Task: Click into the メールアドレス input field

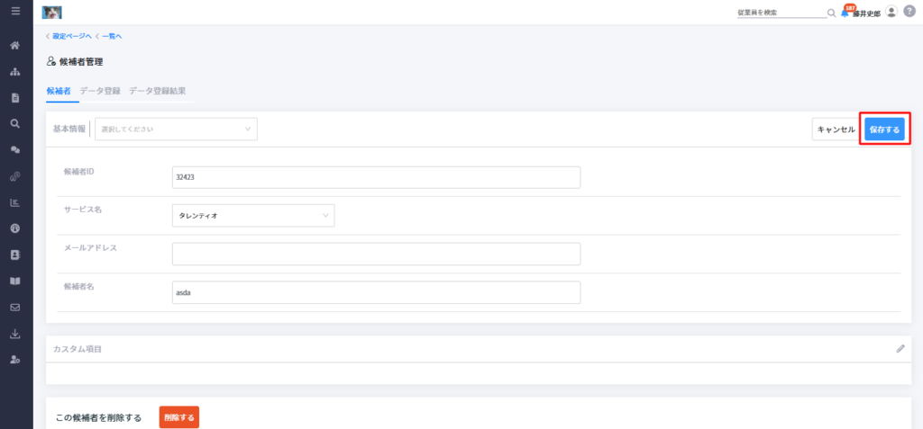Action: [x=376, y=254]
